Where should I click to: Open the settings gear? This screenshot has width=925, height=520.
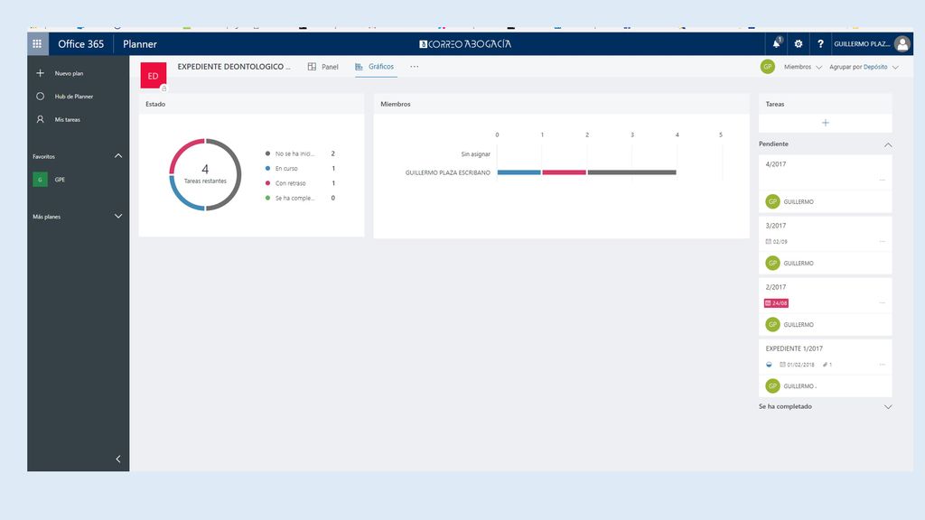coord(799,43)
